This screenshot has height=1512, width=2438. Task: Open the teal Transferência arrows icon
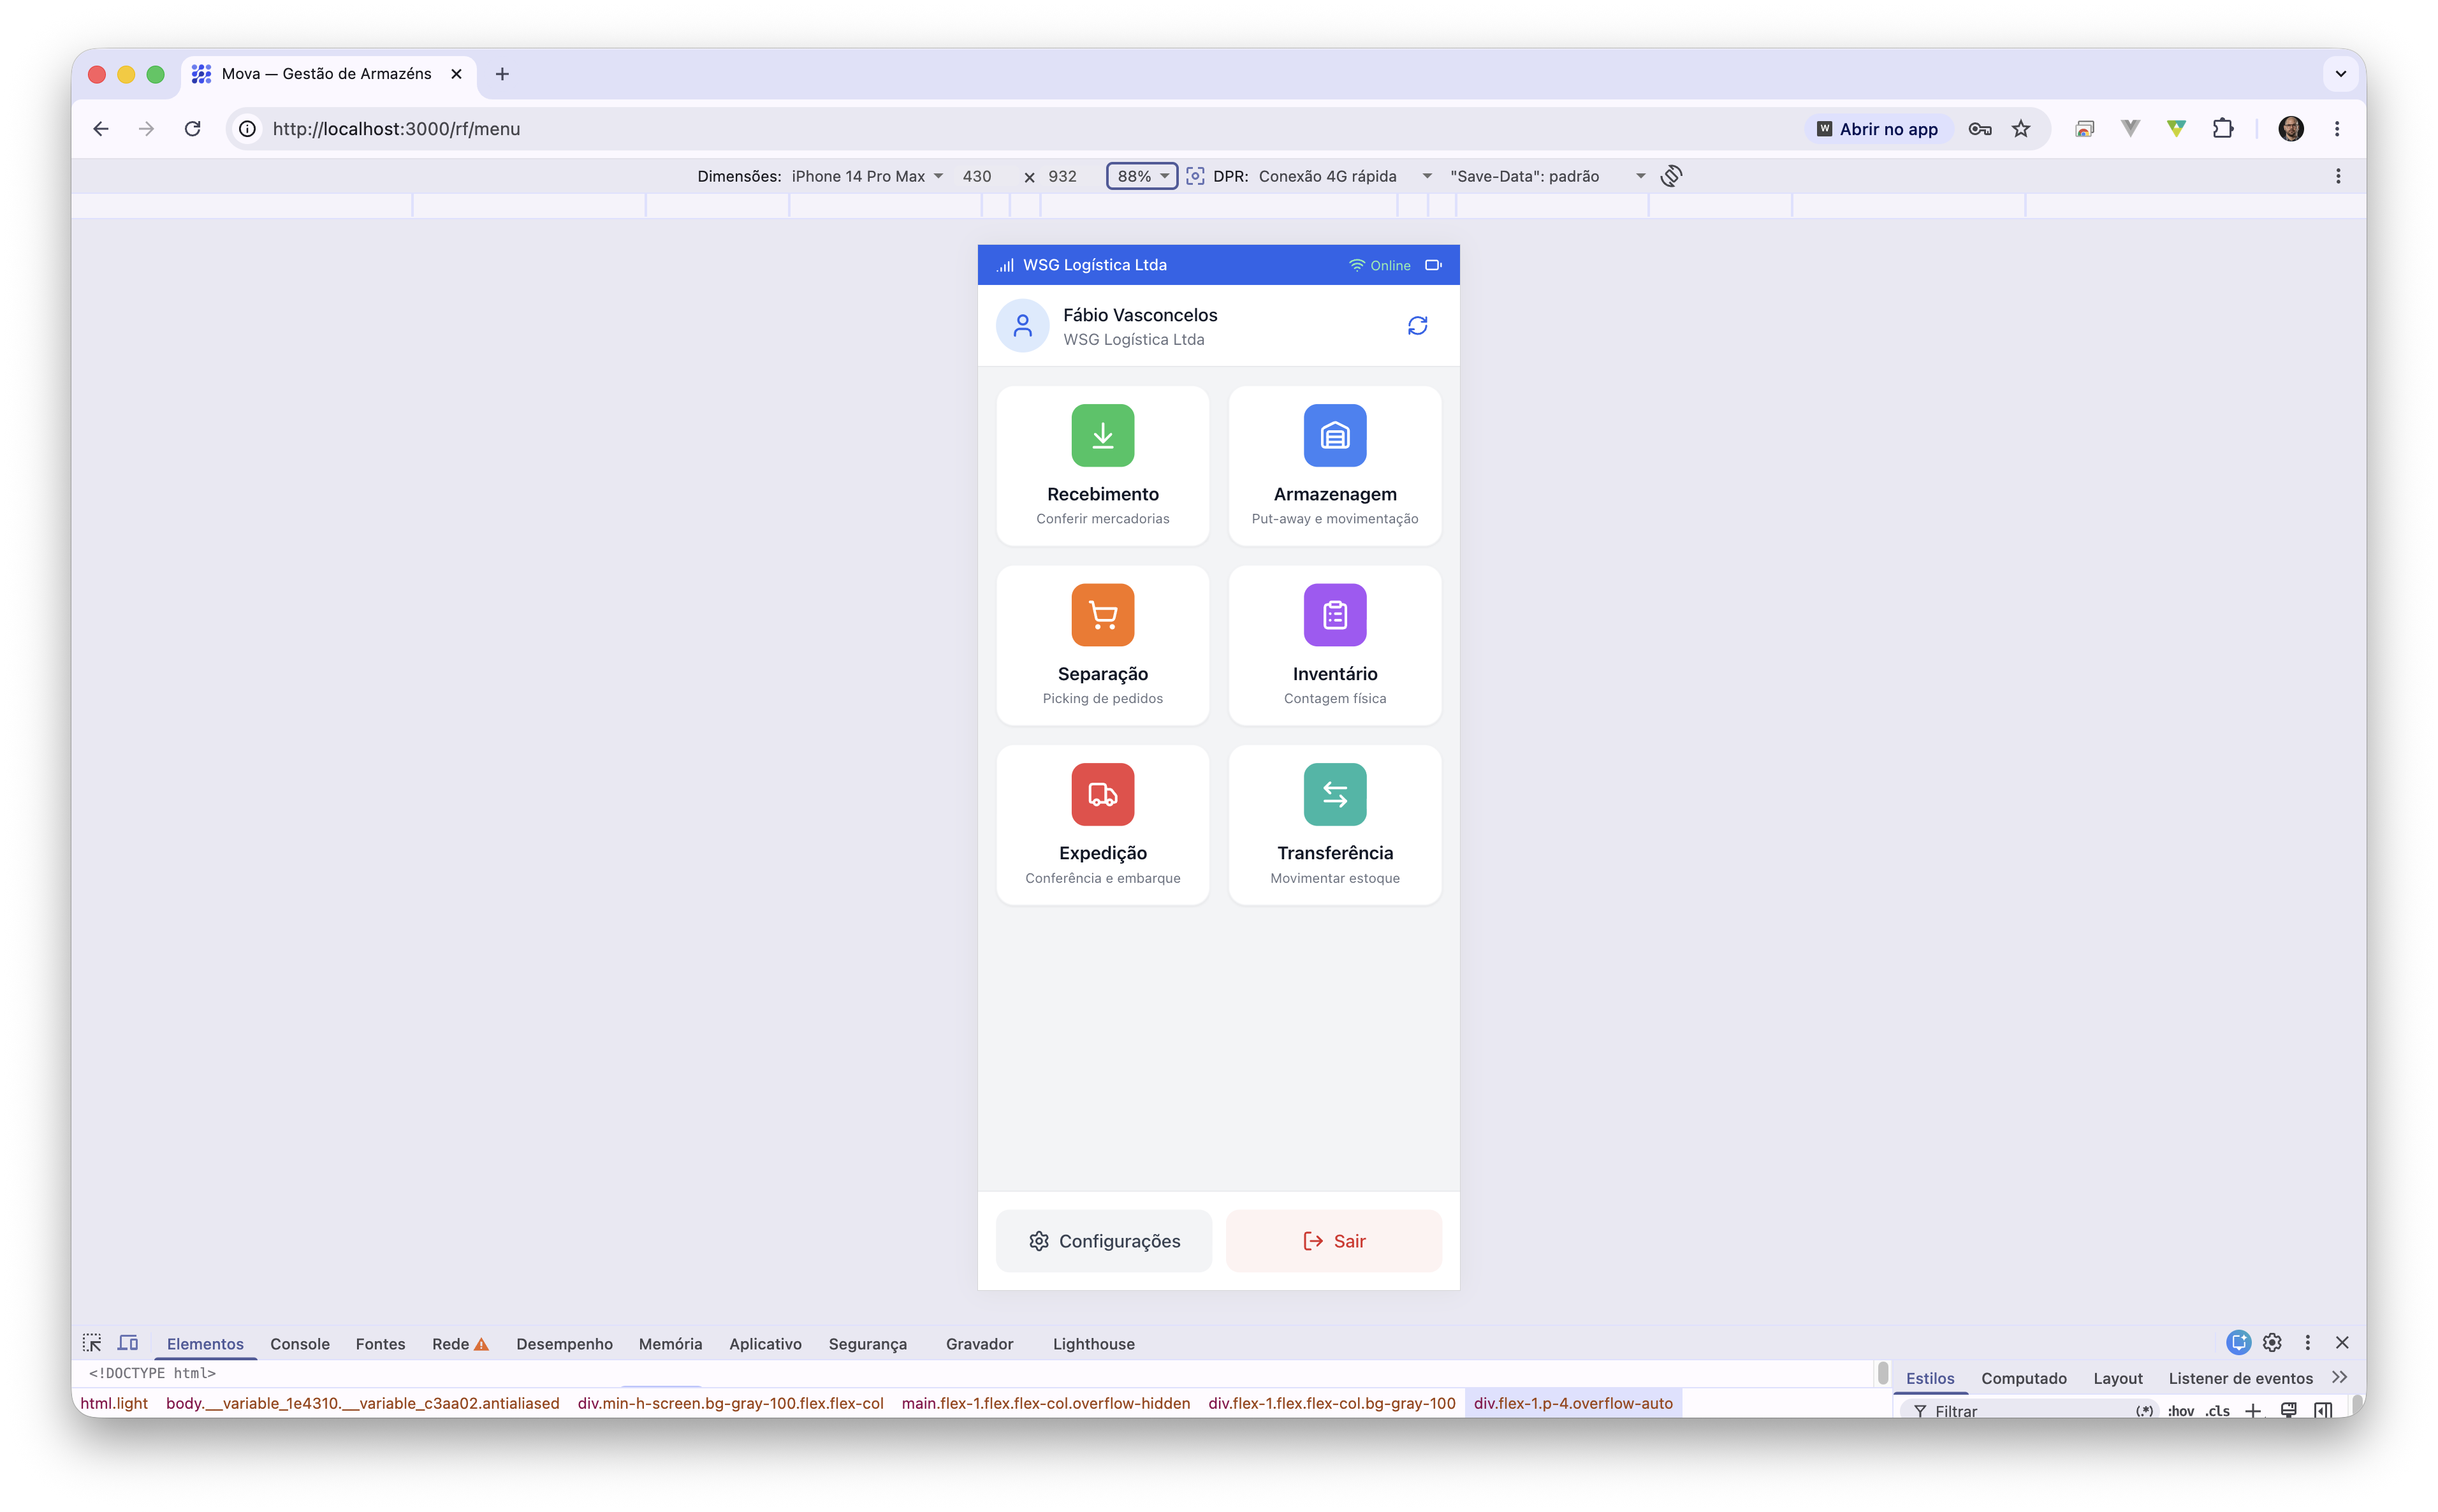click(1334, 794)
